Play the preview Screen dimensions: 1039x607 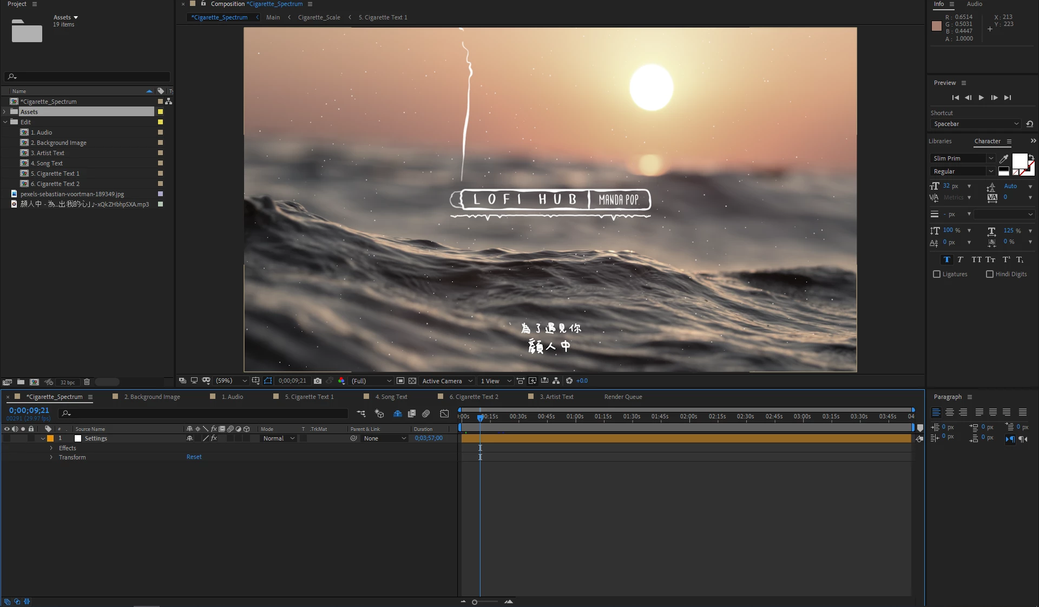pos(981,98)
